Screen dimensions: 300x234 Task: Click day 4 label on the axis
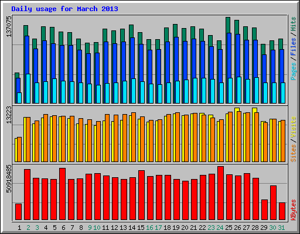[x=46, y=228]
